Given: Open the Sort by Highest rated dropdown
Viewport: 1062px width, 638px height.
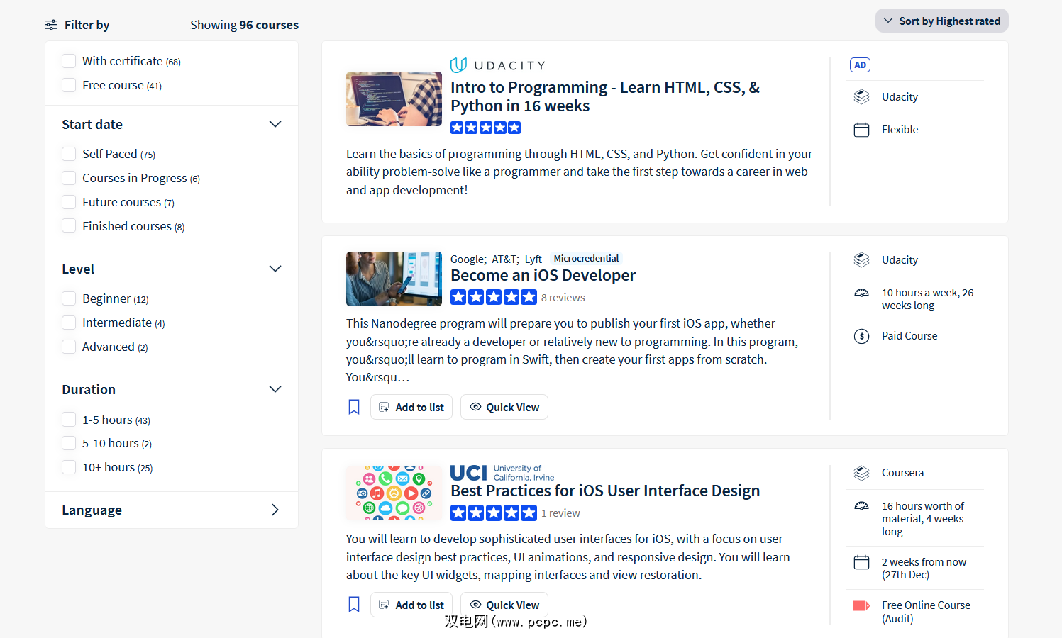Looking at the screenshot, I should (x=941, y=21).
